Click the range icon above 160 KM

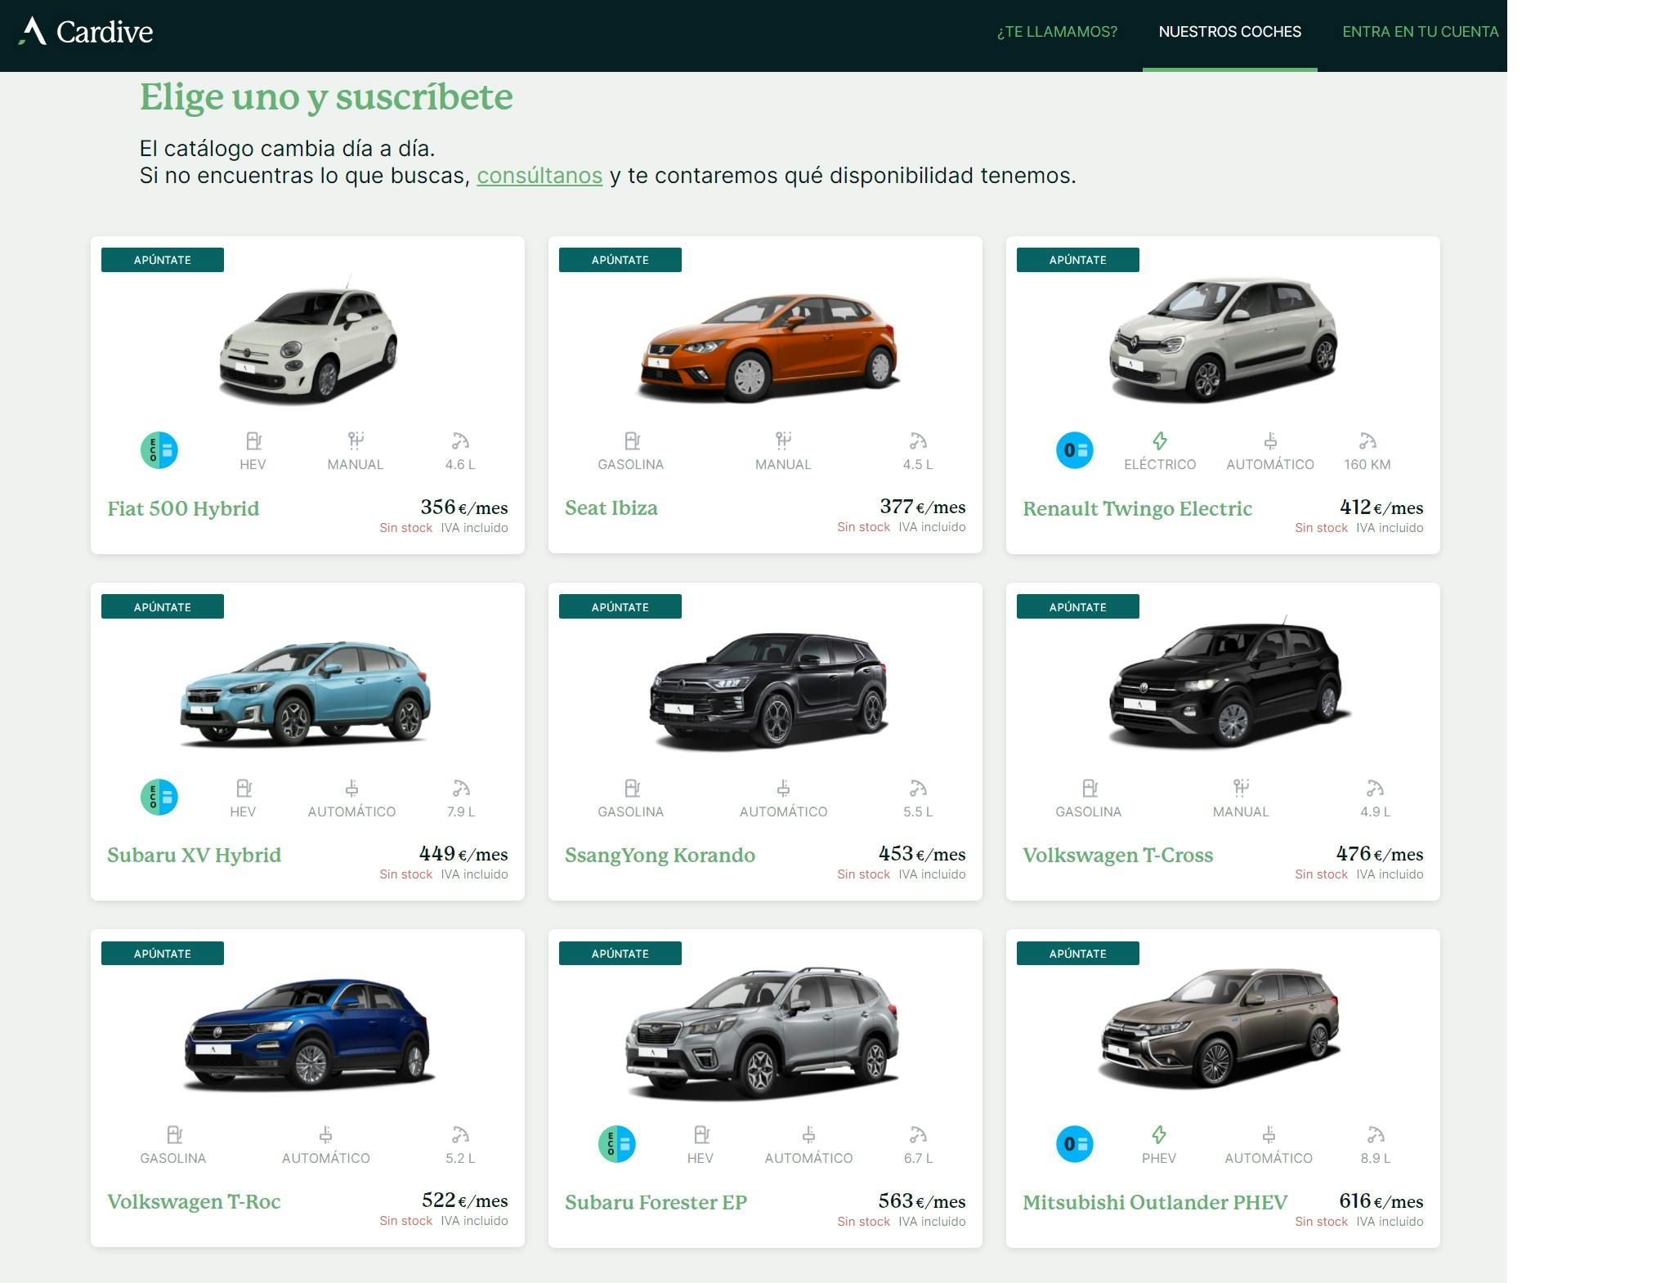click(1367, 441)
